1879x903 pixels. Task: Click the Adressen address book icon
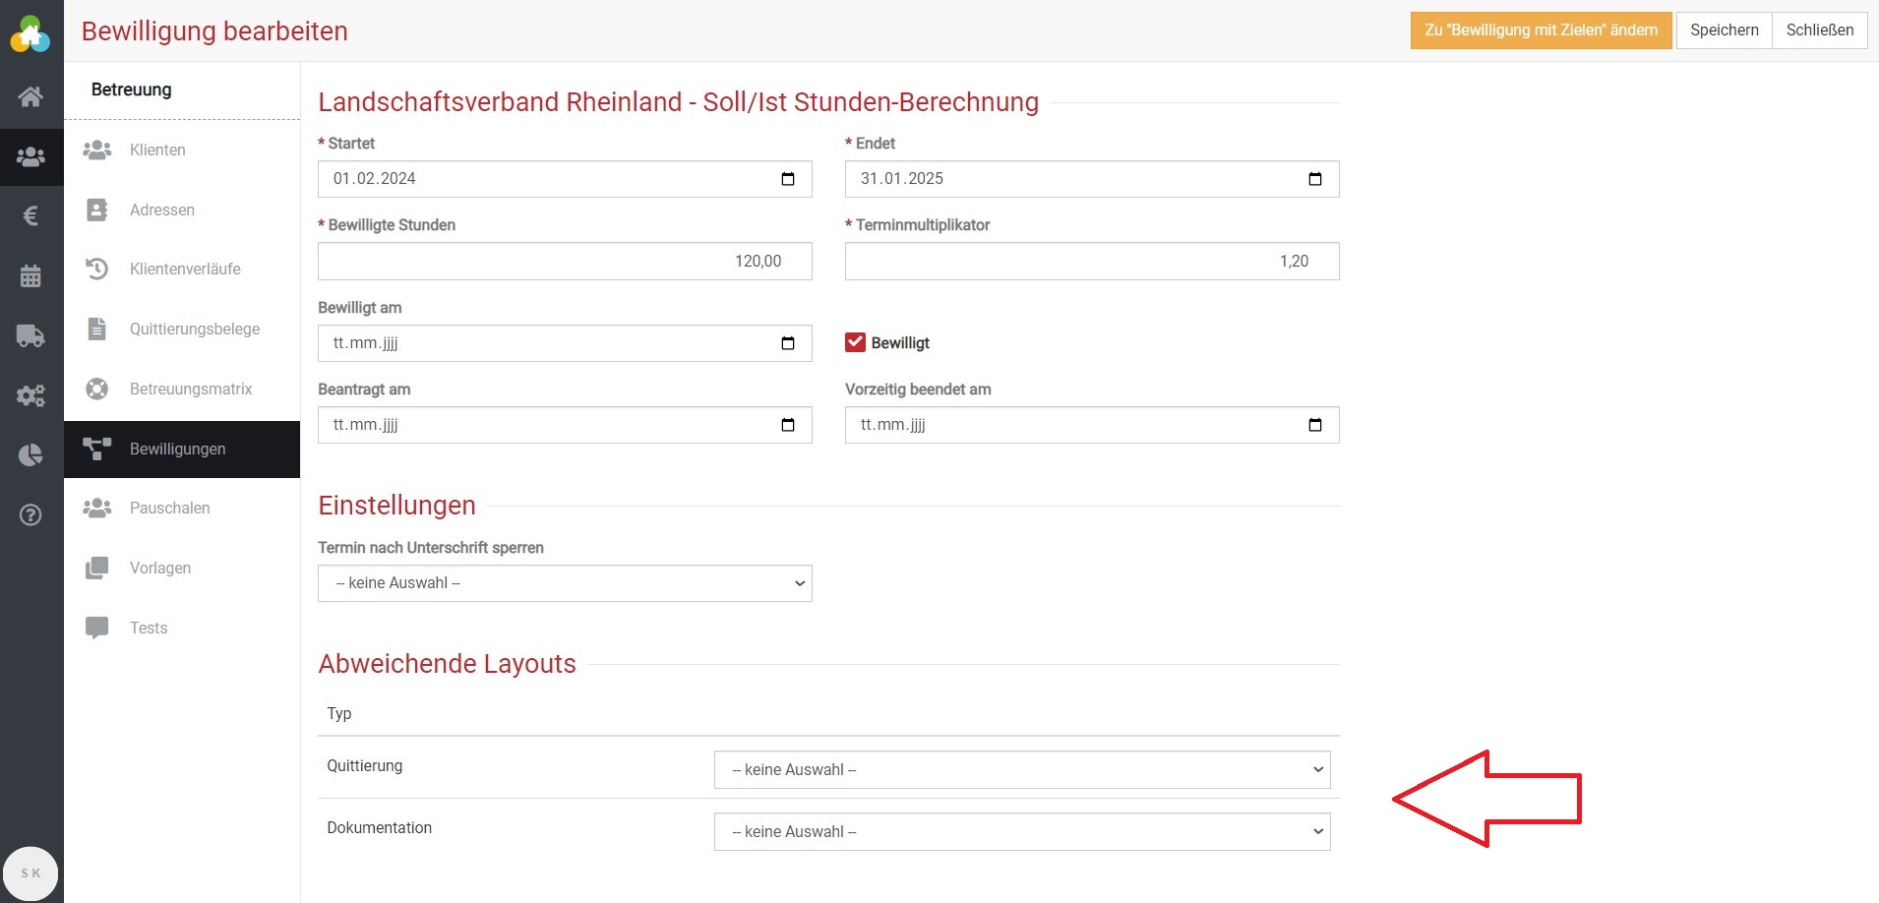pos(96,210)
